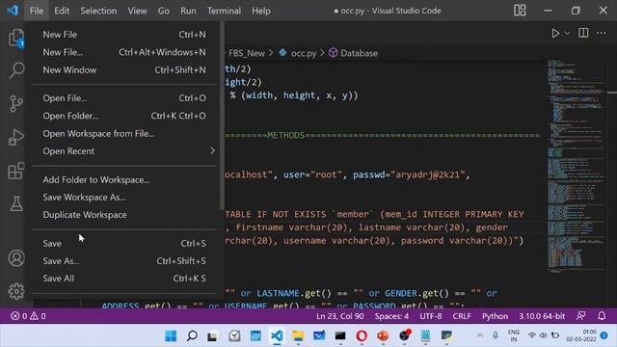Change indentation via Spaces: 4
The height and width of the screenshot is (347, 617).
(x=391, y=316)
